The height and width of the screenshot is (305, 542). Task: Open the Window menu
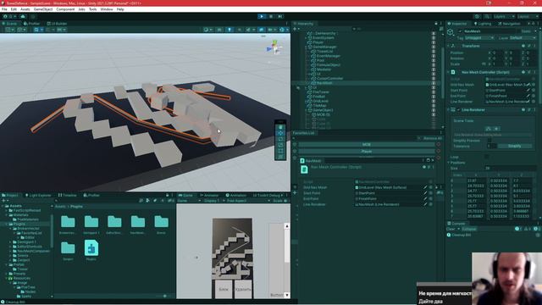[x=107, y=9]
